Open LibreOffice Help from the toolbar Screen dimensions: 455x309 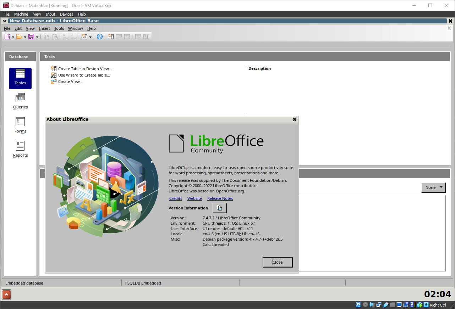99,36
